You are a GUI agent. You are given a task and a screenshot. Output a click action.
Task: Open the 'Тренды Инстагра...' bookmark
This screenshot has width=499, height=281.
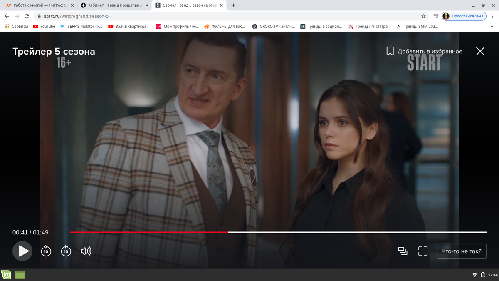[x=369, y=26]
